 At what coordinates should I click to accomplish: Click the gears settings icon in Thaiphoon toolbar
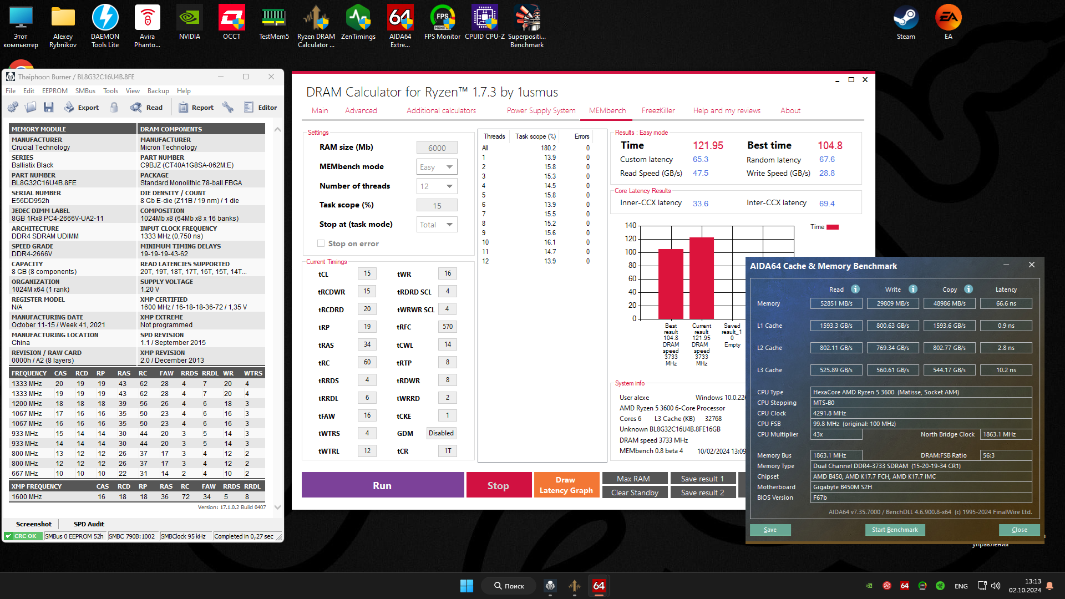13,108
